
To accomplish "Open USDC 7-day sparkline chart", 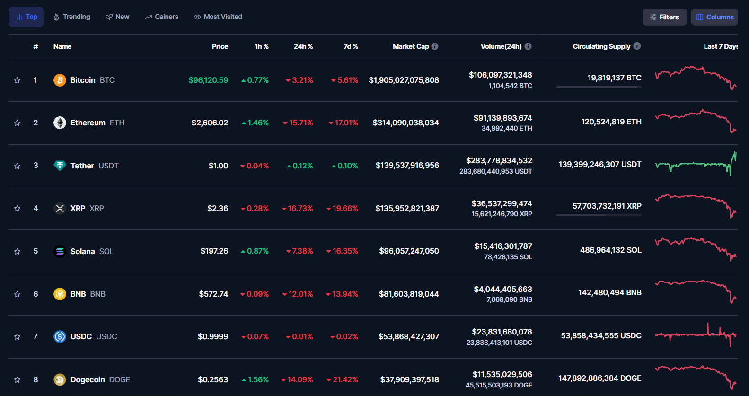I will coord(696,335).
